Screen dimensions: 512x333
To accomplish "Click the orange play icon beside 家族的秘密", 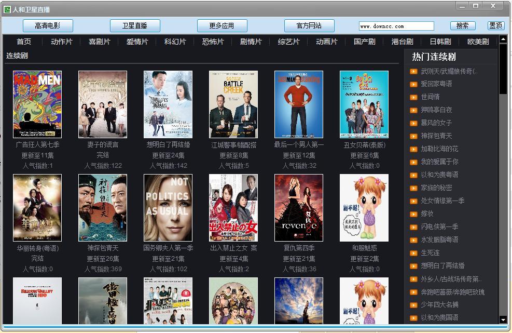I will coord(413,188).
